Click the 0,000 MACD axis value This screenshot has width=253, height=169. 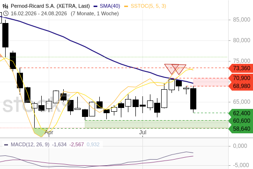[x=240, y=146]
